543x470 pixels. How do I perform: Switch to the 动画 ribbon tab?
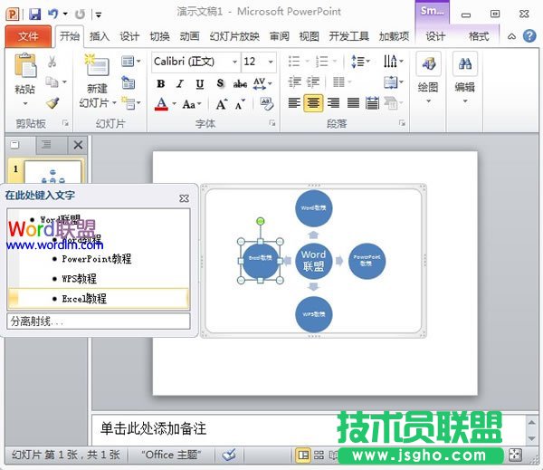[x=189, y=36]
